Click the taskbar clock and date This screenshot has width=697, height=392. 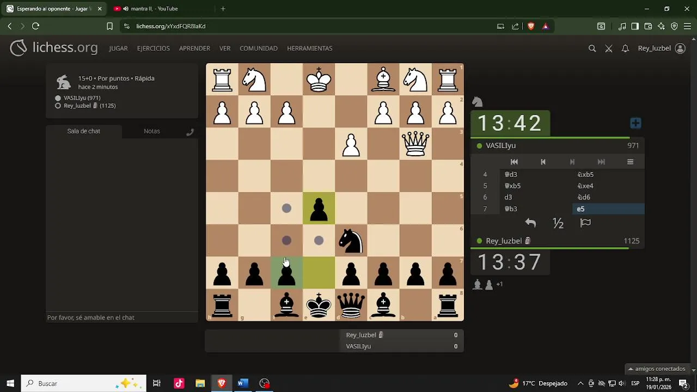[x=659, y=383]
